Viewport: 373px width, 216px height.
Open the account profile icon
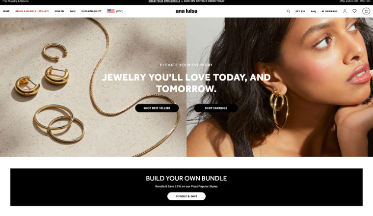pos(345,11)
